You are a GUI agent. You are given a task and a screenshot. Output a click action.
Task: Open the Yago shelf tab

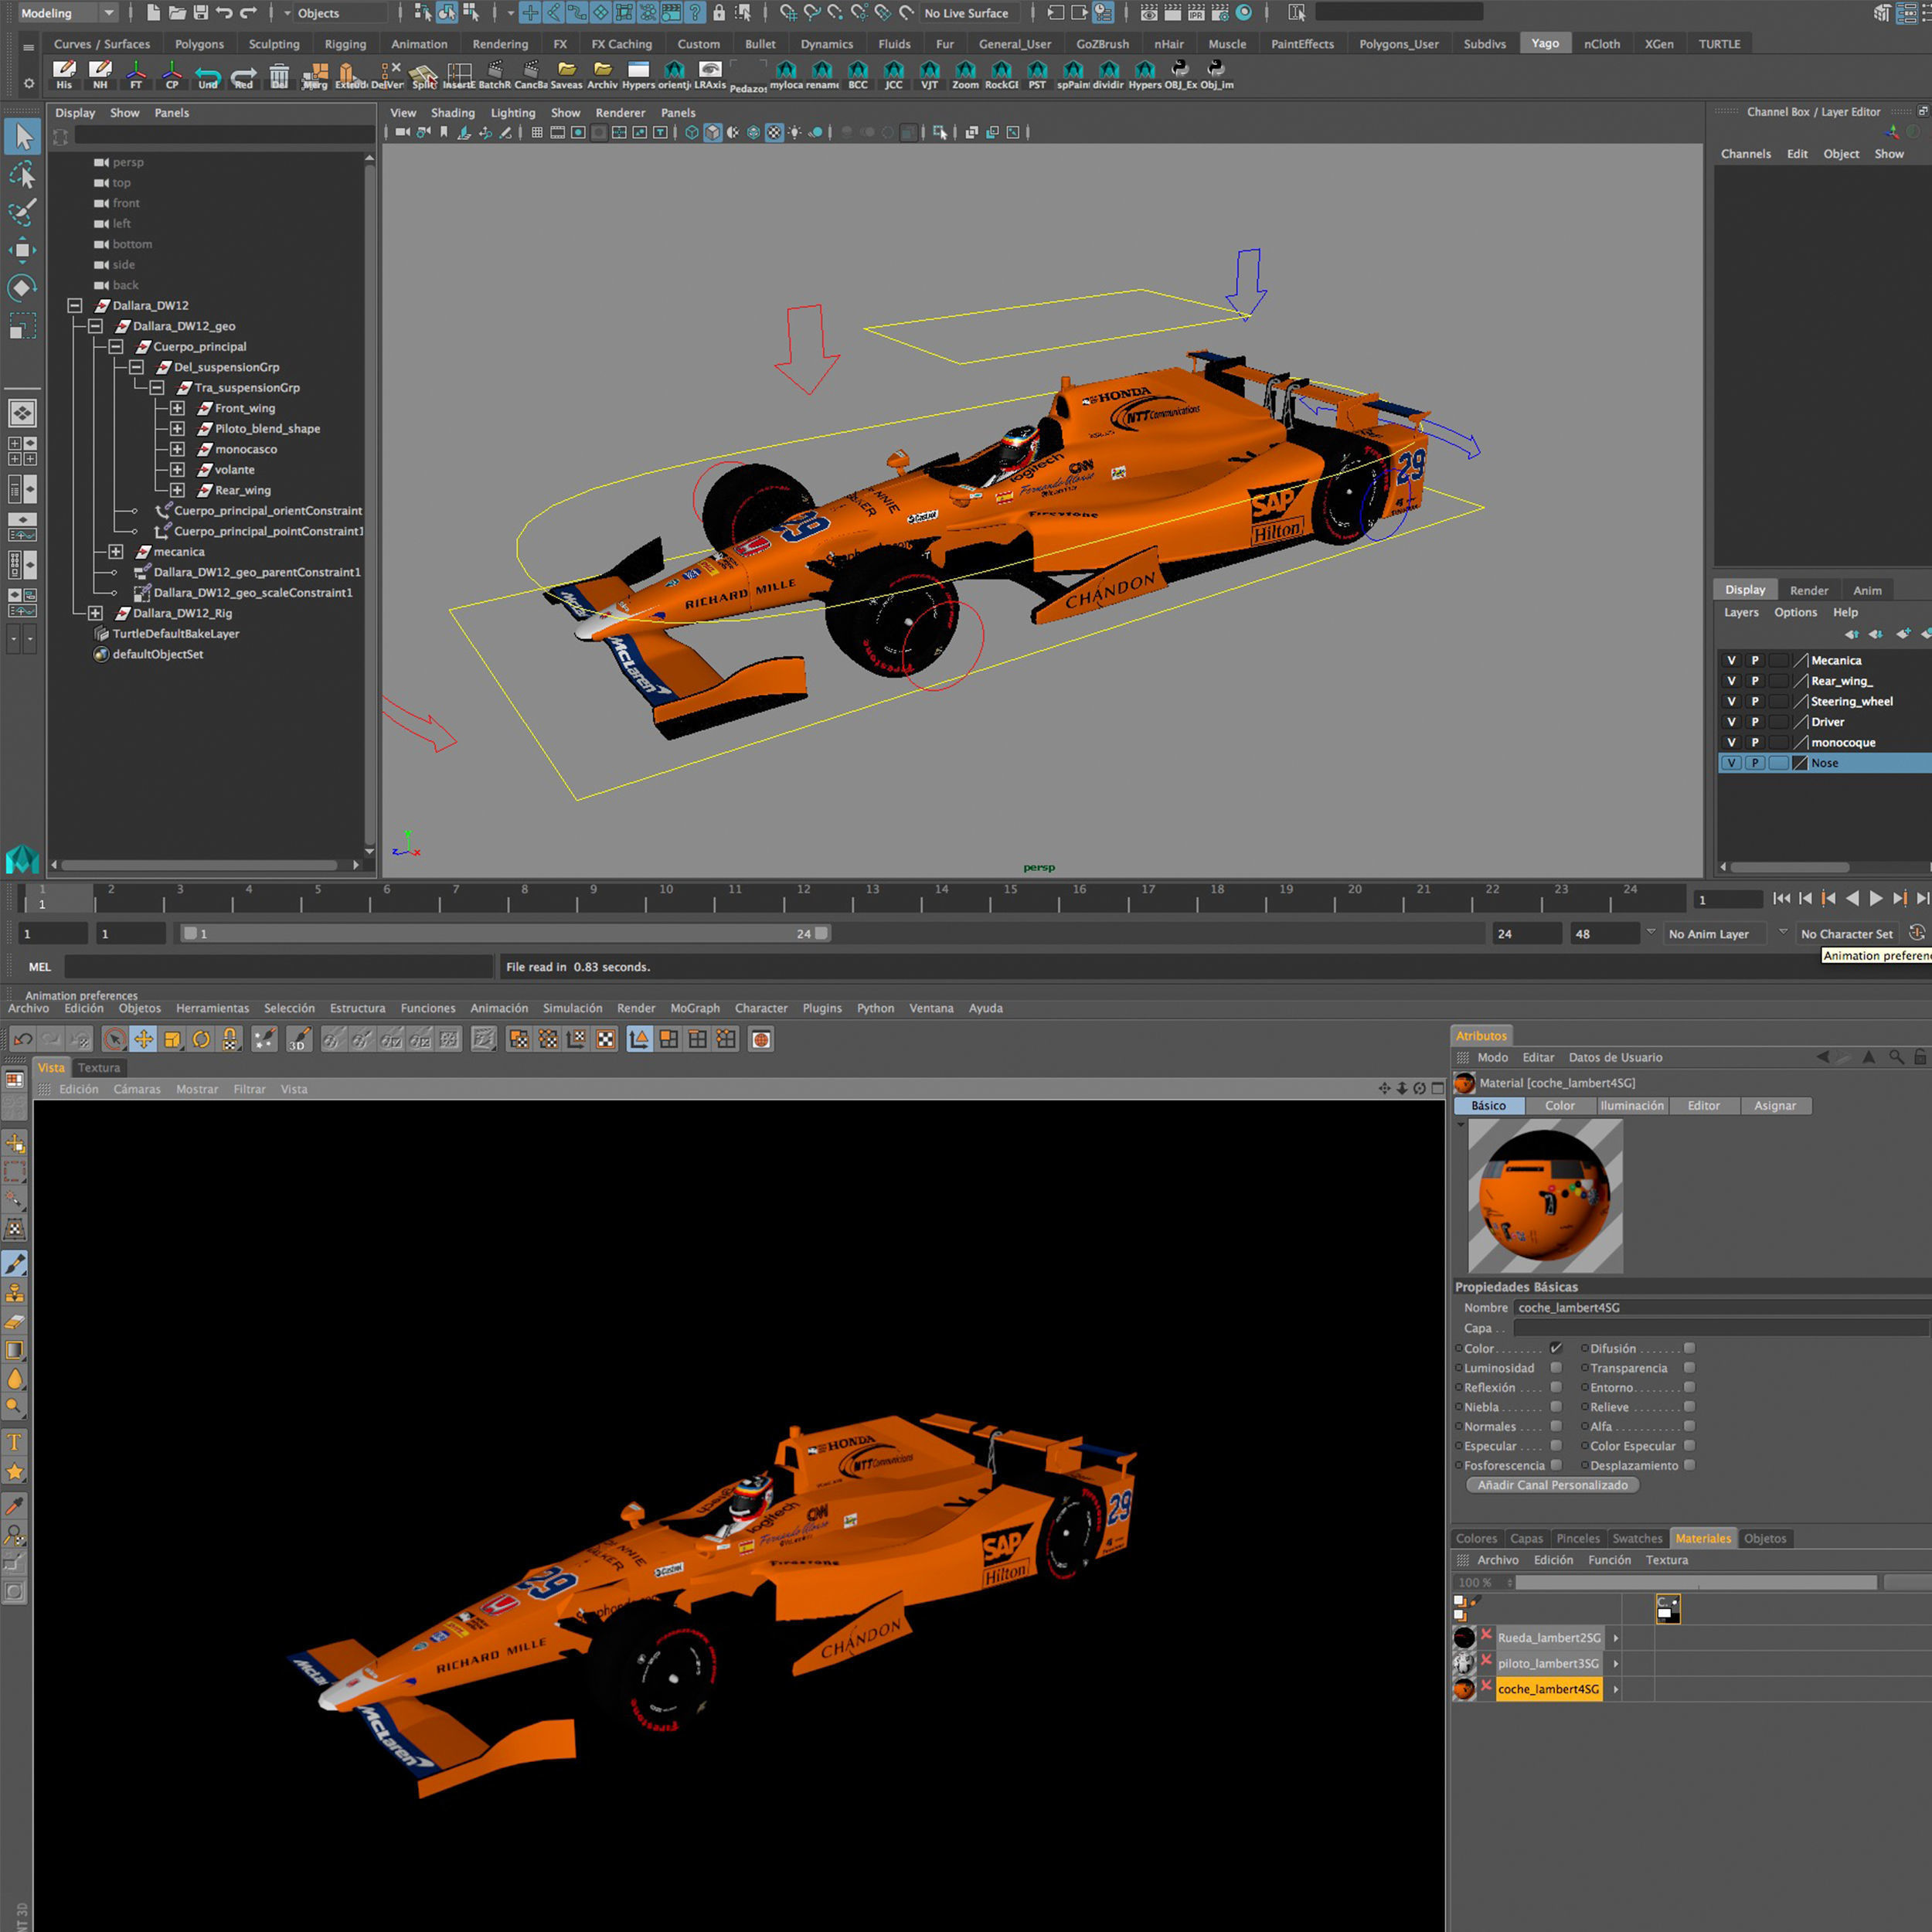(x=1545, y=43)
